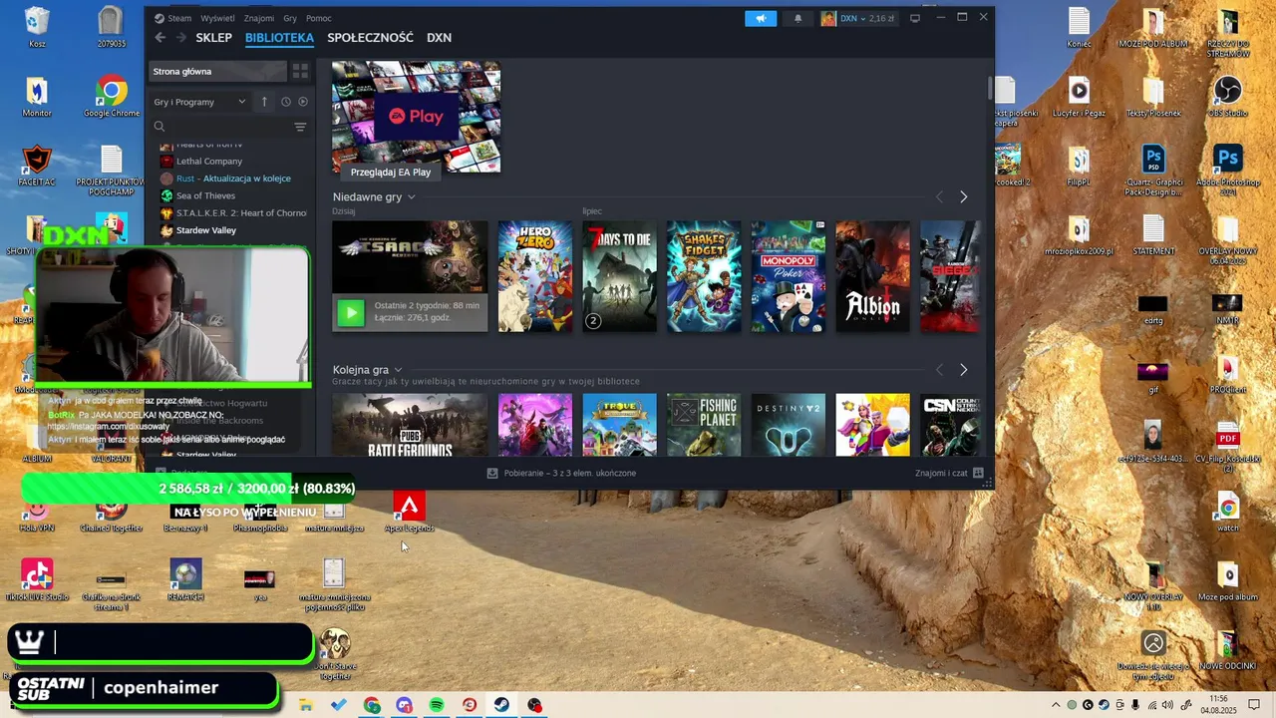This screenshot has height=718, width=1276.
Task: Click Pobieranie download status text
Action: pos(570,473)
